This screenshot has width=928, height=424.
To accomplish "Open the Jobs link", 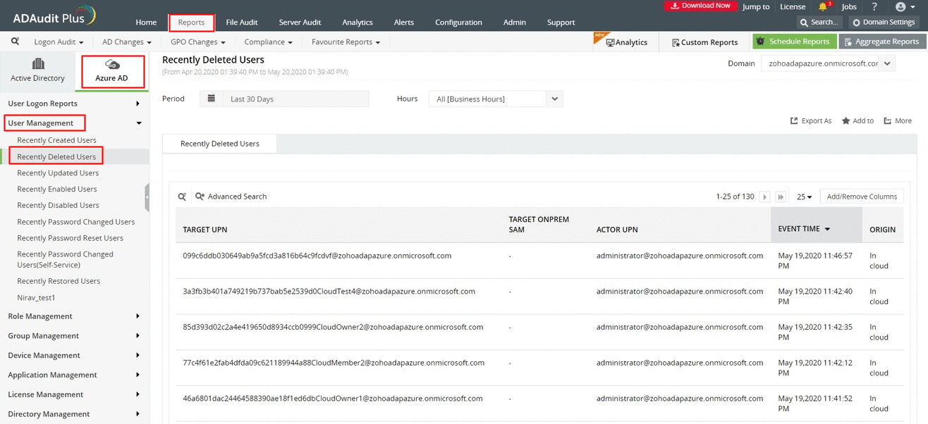I will pos(849,6).
